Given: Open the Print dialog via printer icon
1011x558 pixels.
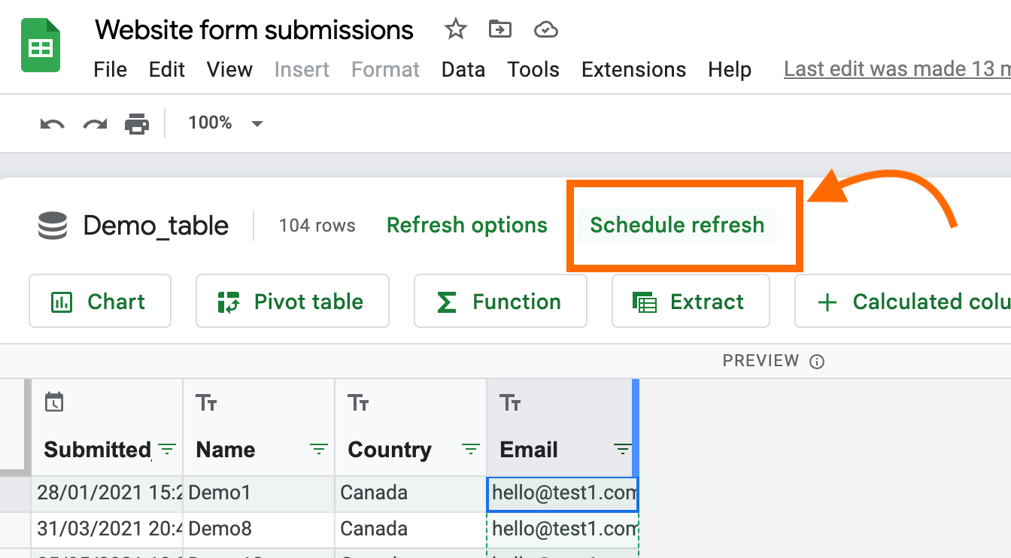Looking at the screenshot, I should click(137, 123).
